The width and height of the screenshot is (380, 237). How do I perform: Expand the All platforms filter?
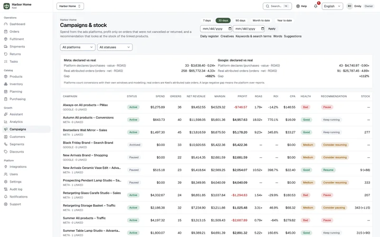[x=77, y=47]
